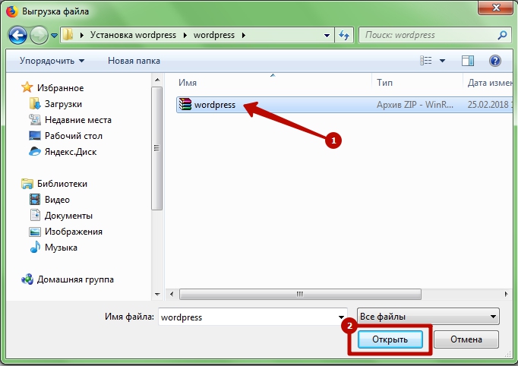518x366 pixels.
Task: Click the 'Избранное' star icon
Action: tap(27, 87)
